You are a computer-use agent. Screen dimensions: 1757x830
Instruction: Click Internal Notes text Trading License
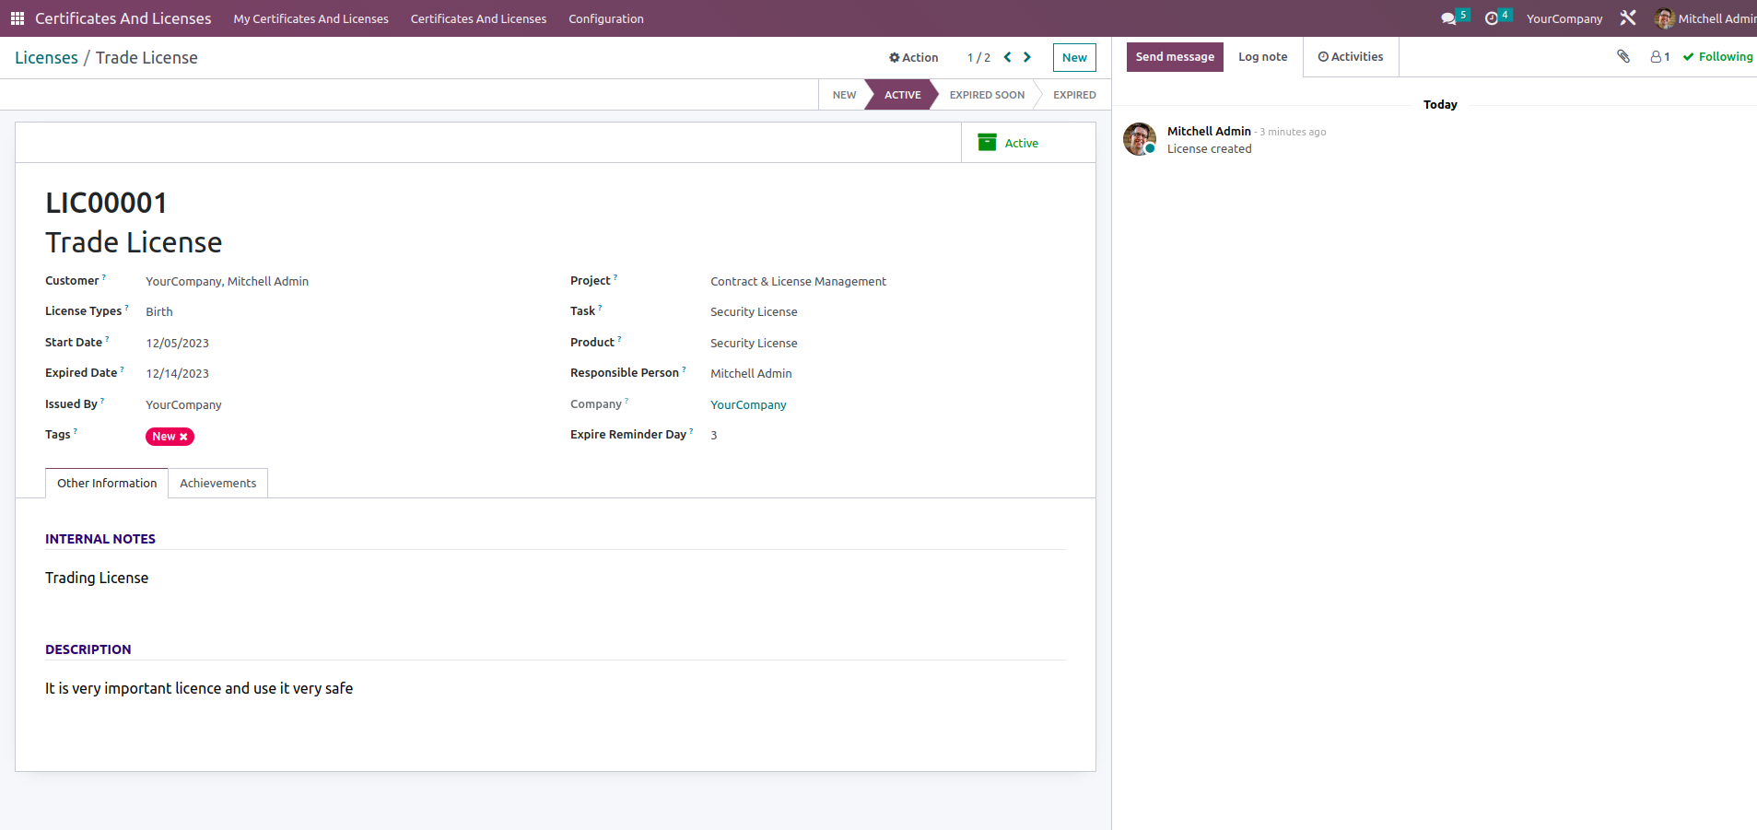97,578
